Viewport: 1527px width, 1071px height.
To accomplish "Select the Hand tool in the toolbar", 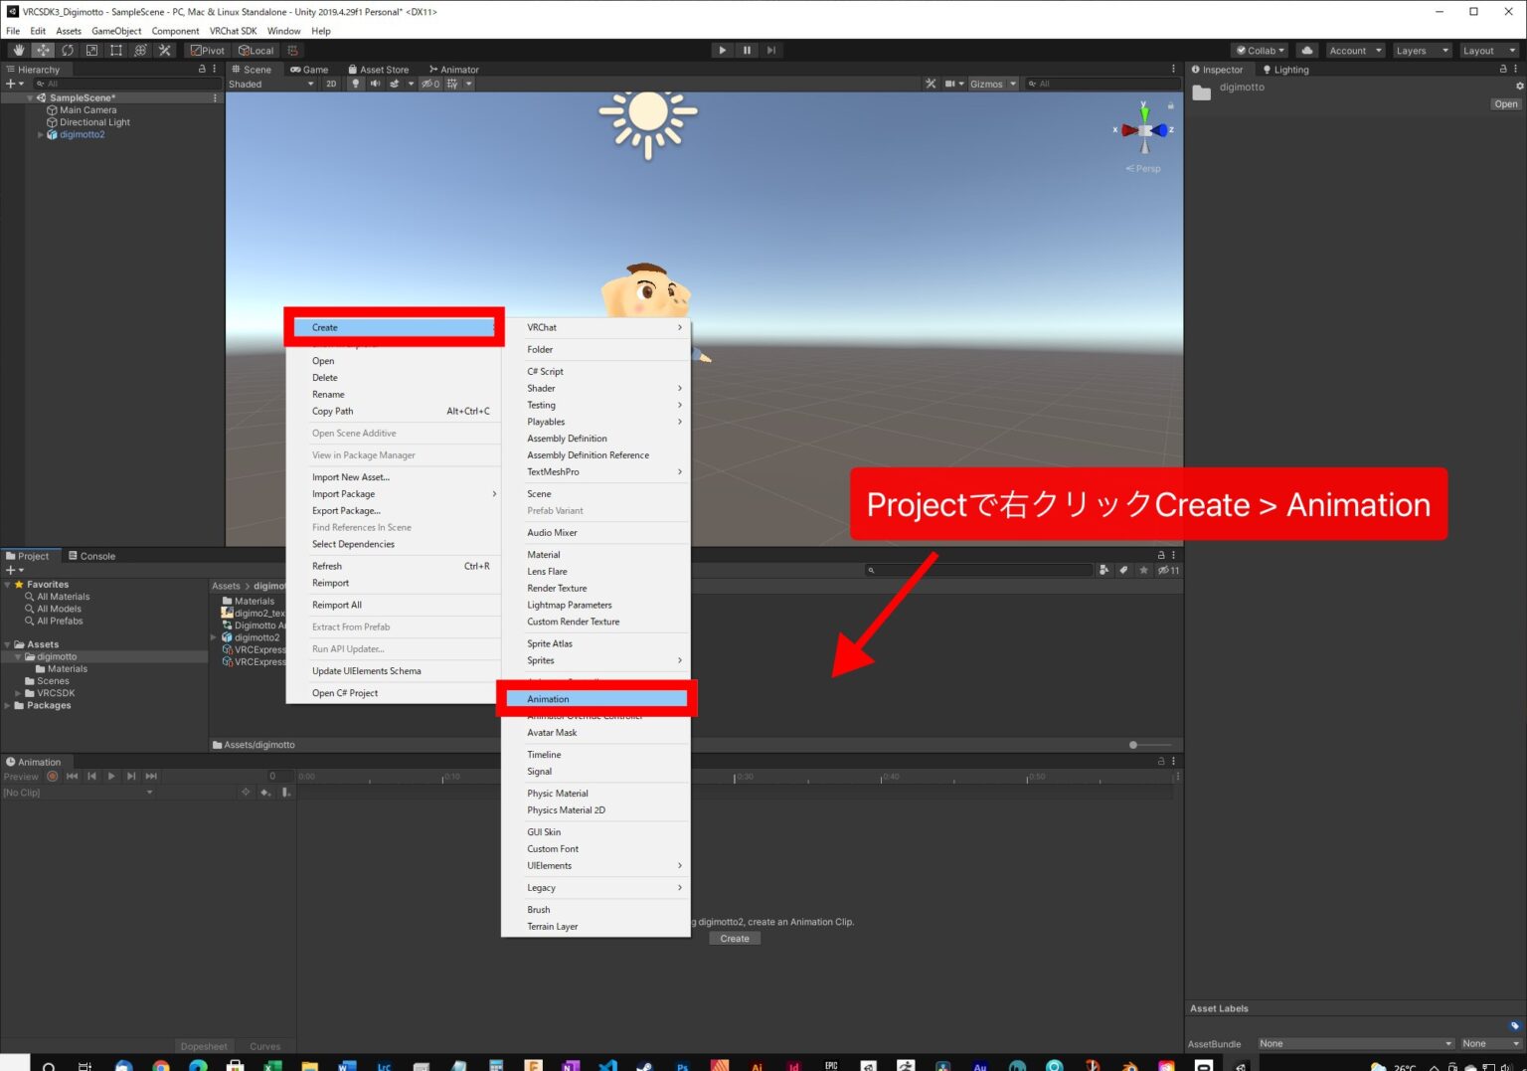I will point(18,50).
